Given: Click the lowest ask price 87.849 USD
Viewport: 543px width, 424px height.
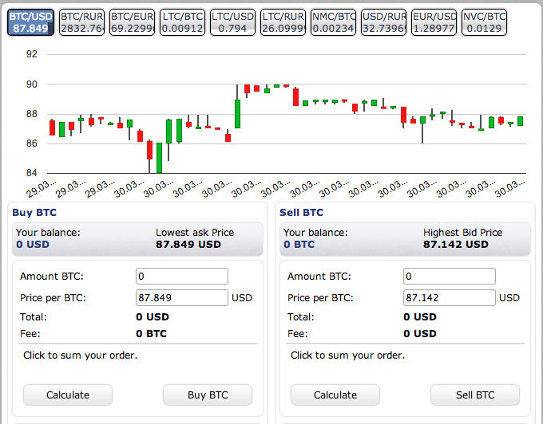Looking at the screenshot, I should pos(188,245).
